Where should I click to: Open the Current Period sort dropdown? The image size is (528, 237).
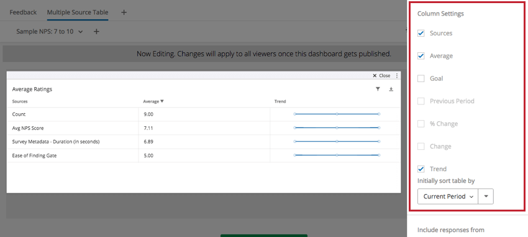[448, 196]
